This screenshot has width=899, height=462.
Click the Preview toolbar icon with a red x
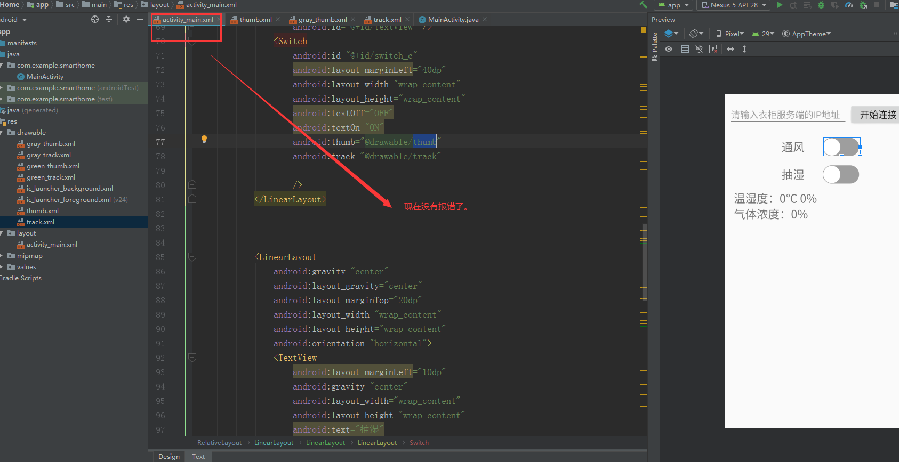(x=713, y=49)
